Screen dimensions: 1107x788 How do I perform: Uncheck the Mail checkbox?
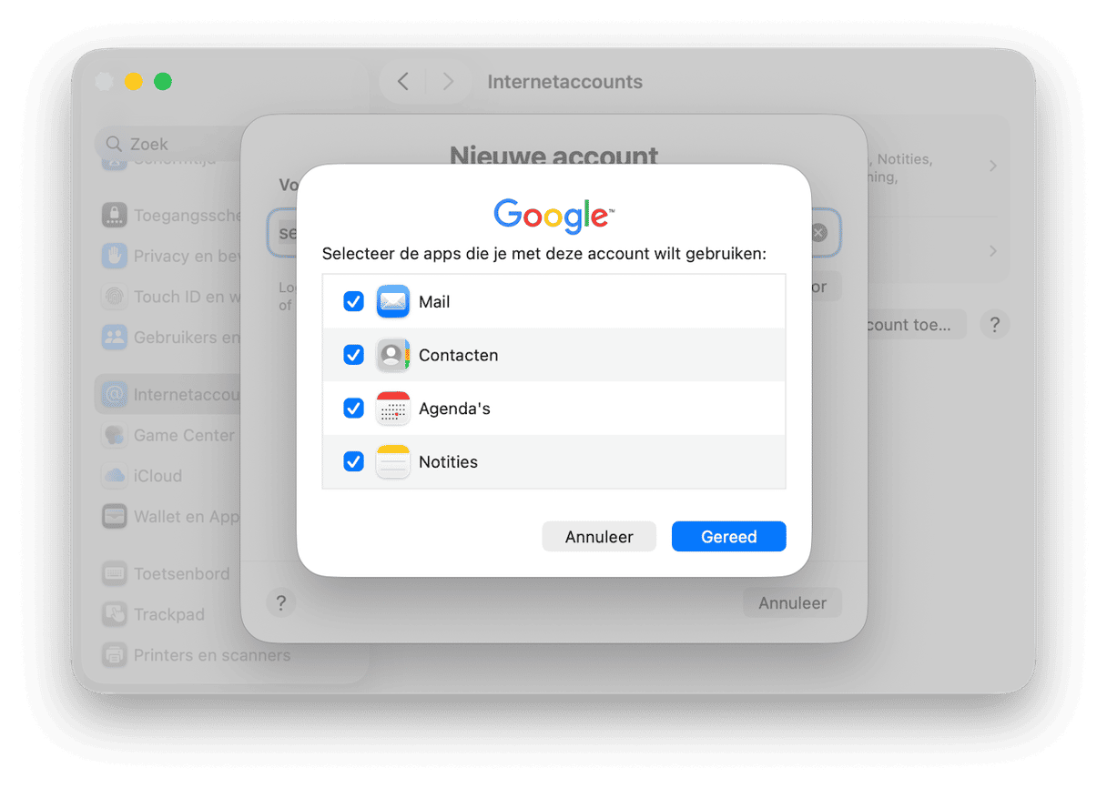tap(353, 301)
